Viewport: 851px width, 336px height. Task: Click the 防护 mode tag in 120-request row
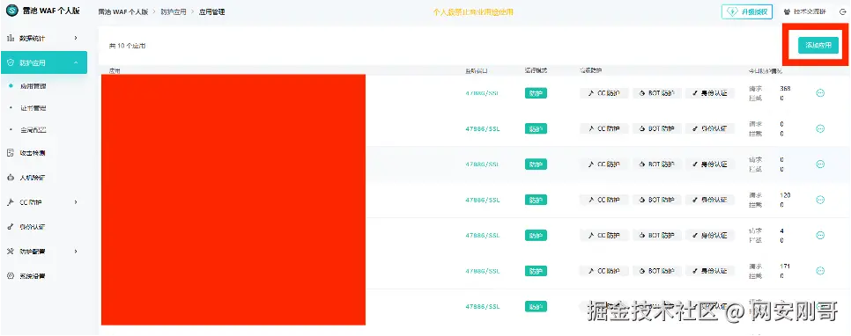point(536,200)
